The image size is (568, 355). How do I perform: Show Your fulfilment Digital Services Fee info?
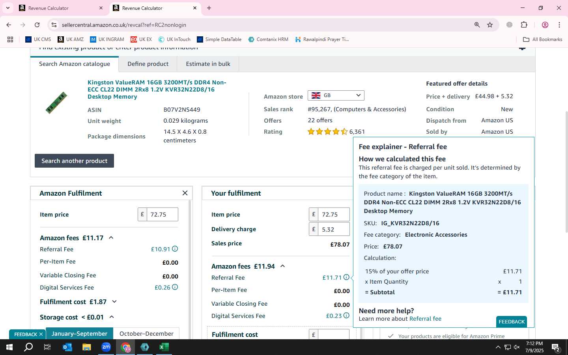pyautogui.click(x=346, y=316)
